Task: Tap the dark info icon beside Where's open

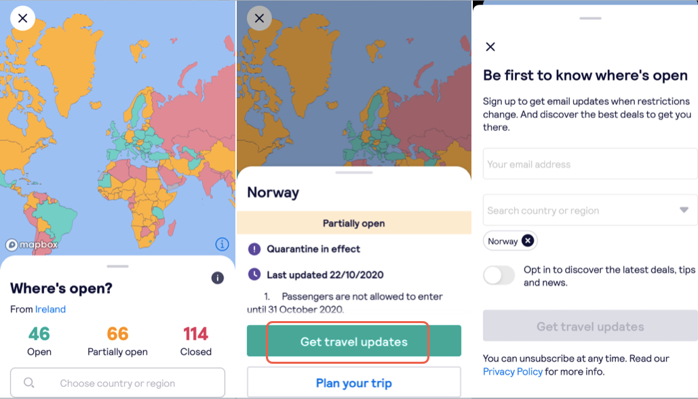Action: [217, 278]
